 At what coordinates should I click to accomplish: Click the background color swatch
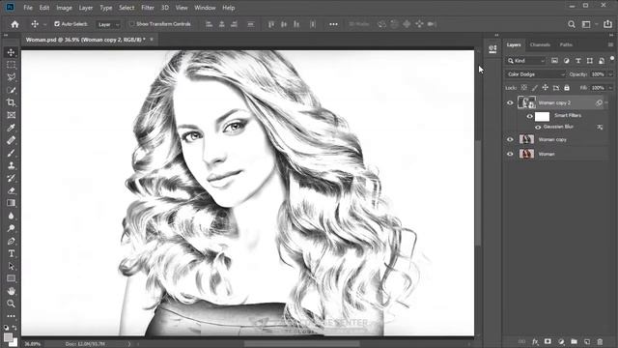pos(14,343)
